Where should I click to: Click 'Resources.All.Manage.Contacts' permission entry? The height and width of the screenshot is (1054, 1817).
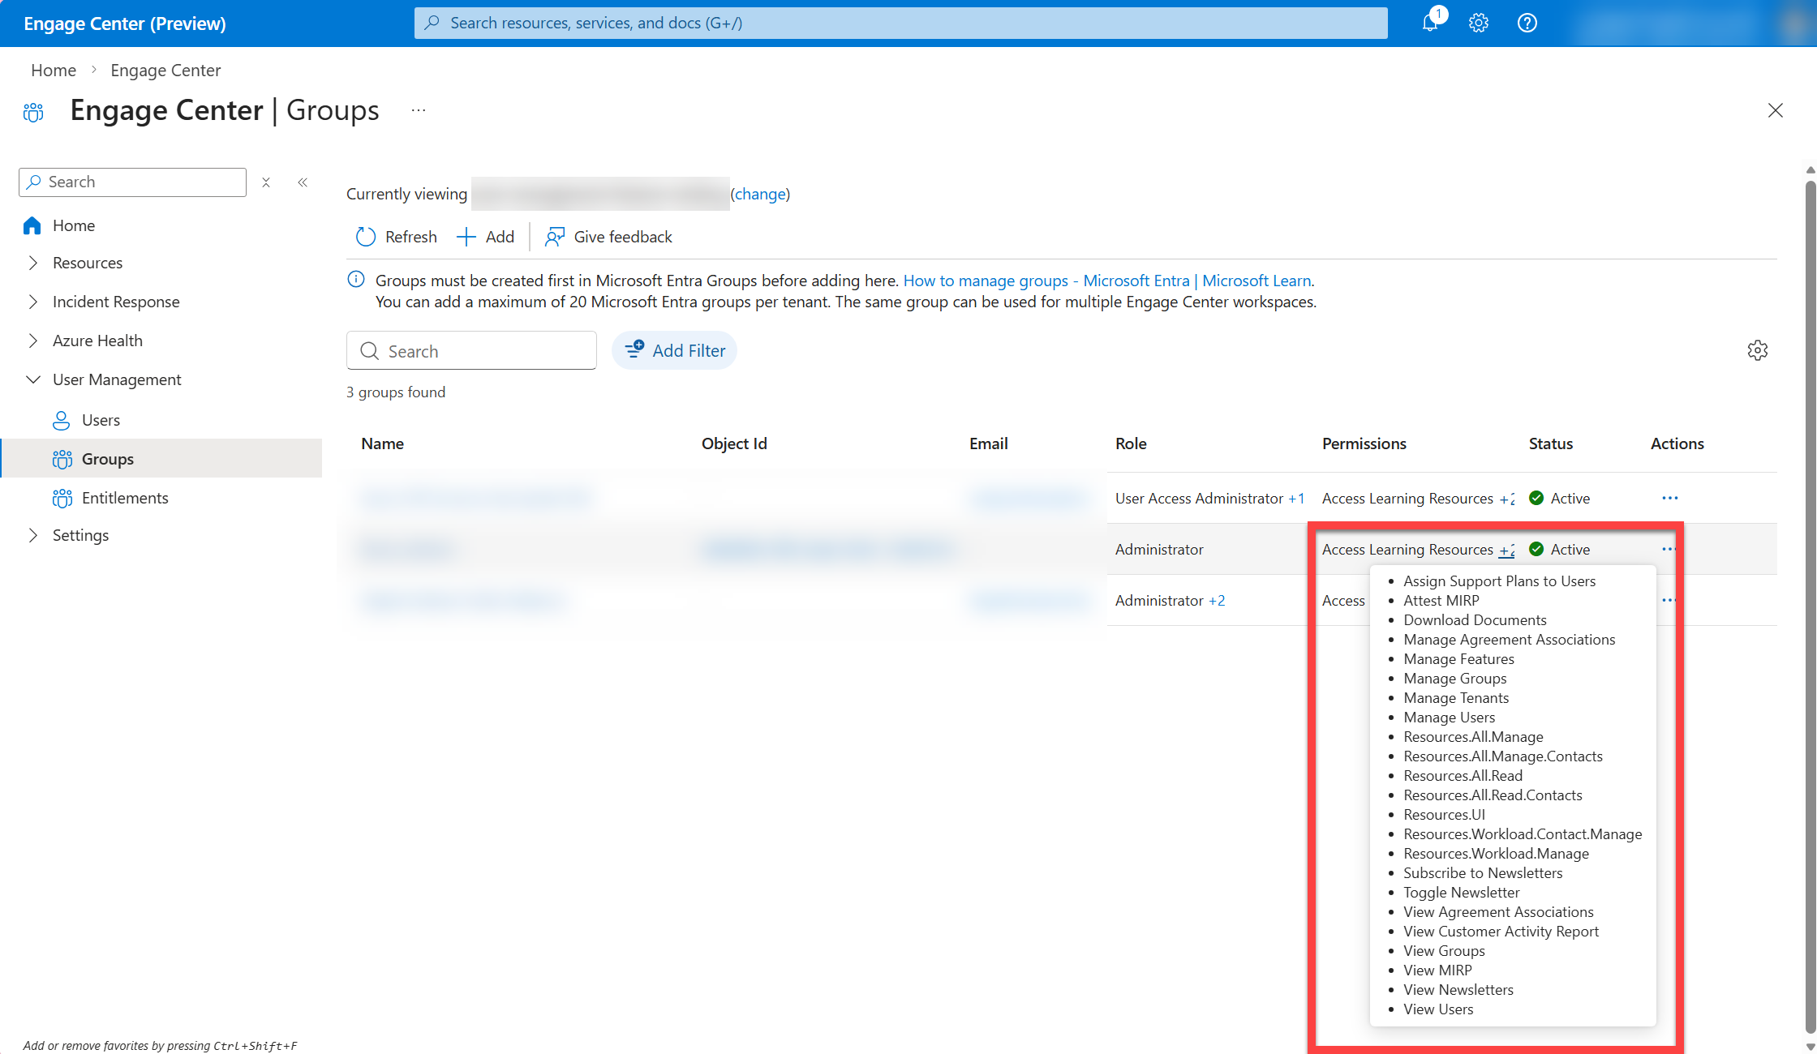click(1503, 756)
